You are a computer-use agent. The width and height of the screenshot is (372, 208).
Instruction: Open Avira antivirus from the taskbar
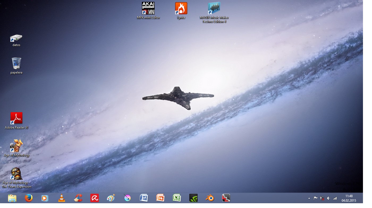95,198
